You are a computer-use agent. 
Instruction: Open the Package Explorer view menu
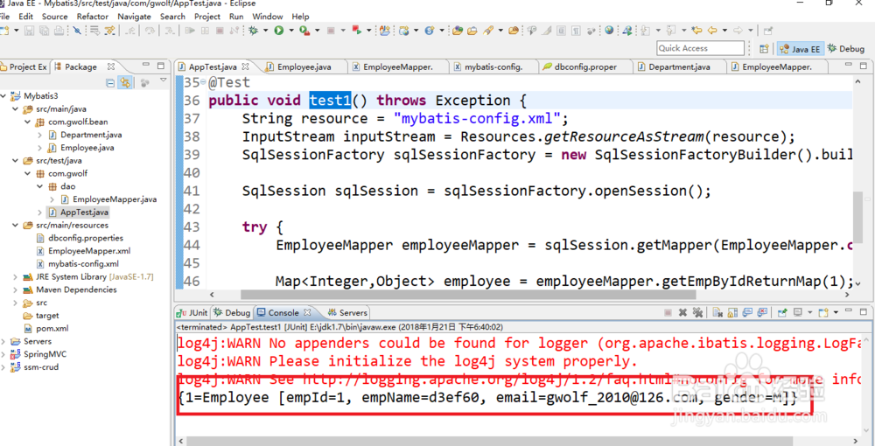pyautogui.click(x=163, y=80)
